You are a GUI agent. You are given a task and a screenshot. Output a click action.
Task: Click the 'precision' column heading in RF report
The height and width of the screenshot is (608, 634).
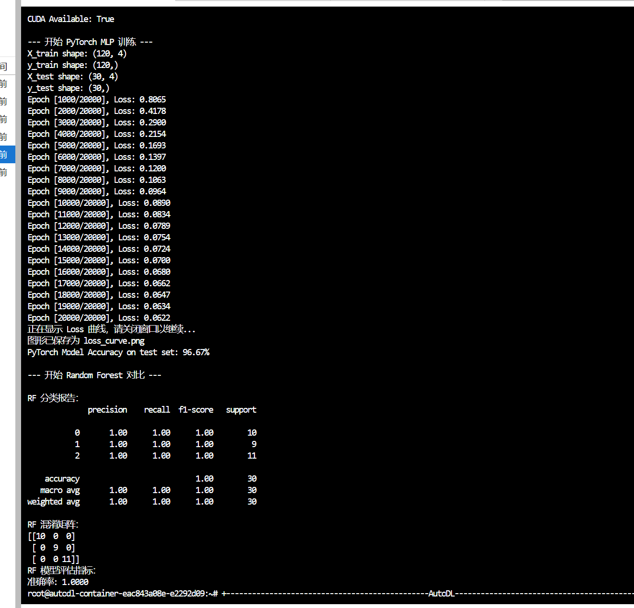[x=107, y=410]
